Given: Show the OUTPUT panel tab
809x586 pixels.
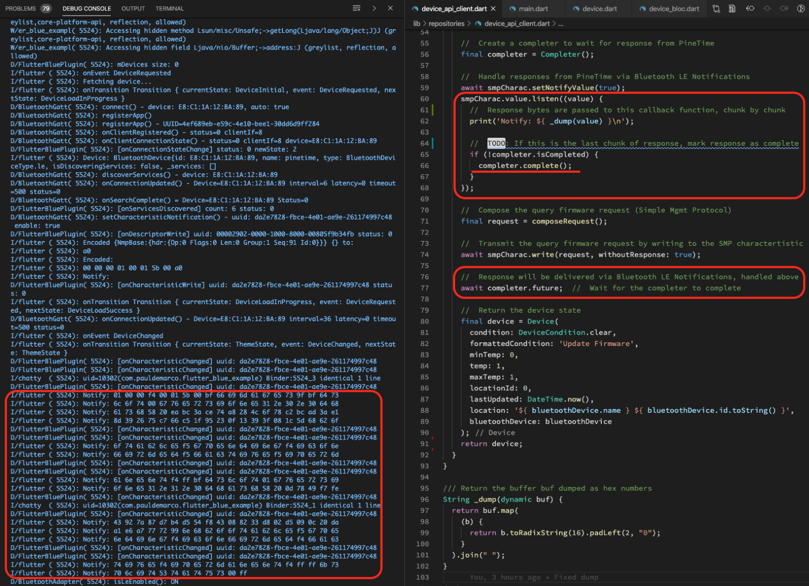Looking at the screenshot, I should click(x=133, y=9).
